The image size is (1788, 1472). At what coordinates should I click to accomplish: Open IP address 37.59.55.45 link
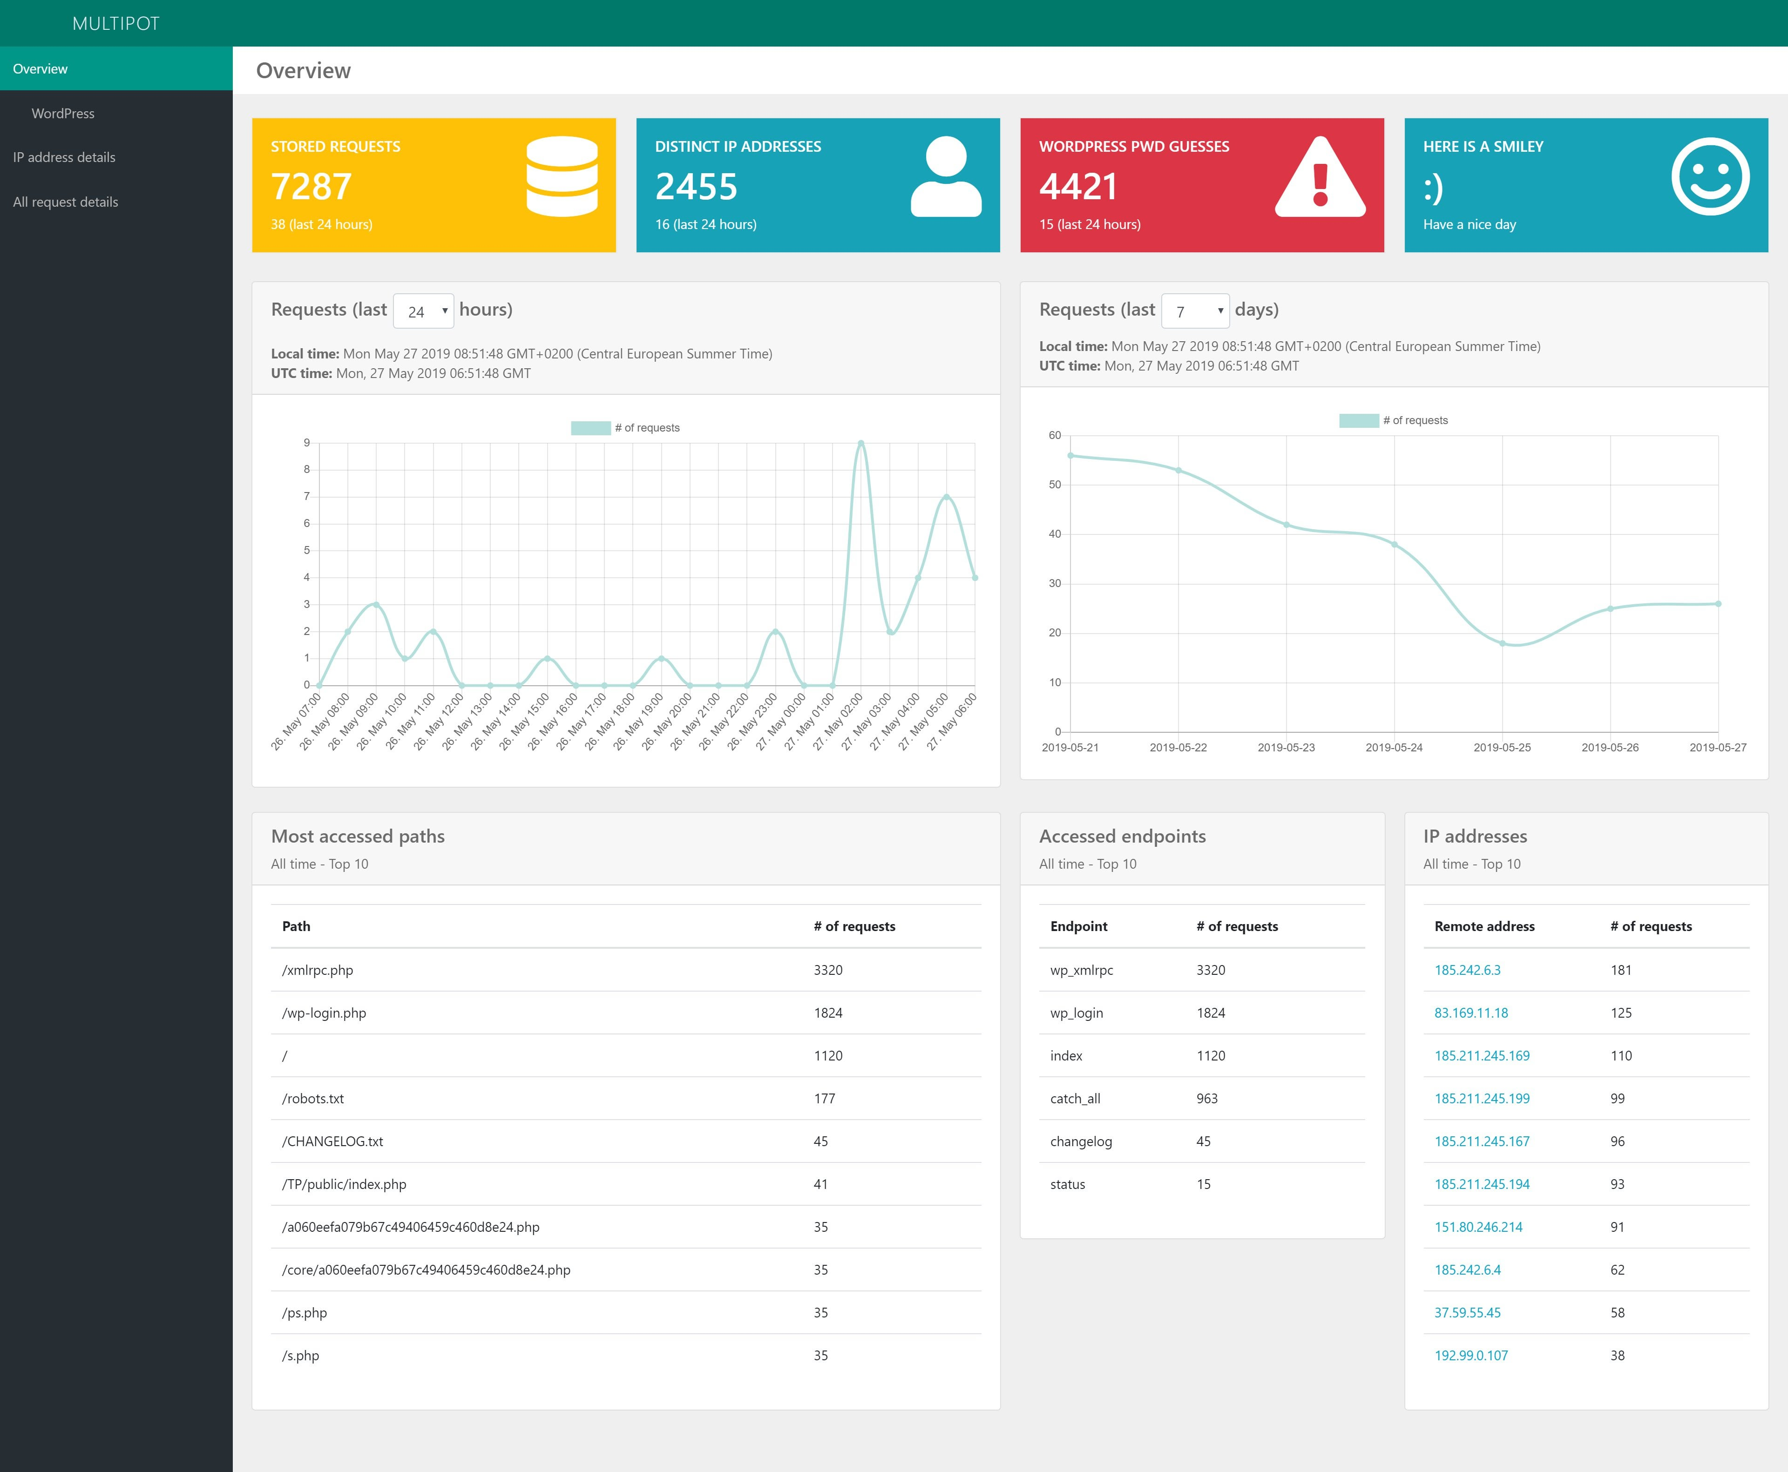point(1467,1313)
